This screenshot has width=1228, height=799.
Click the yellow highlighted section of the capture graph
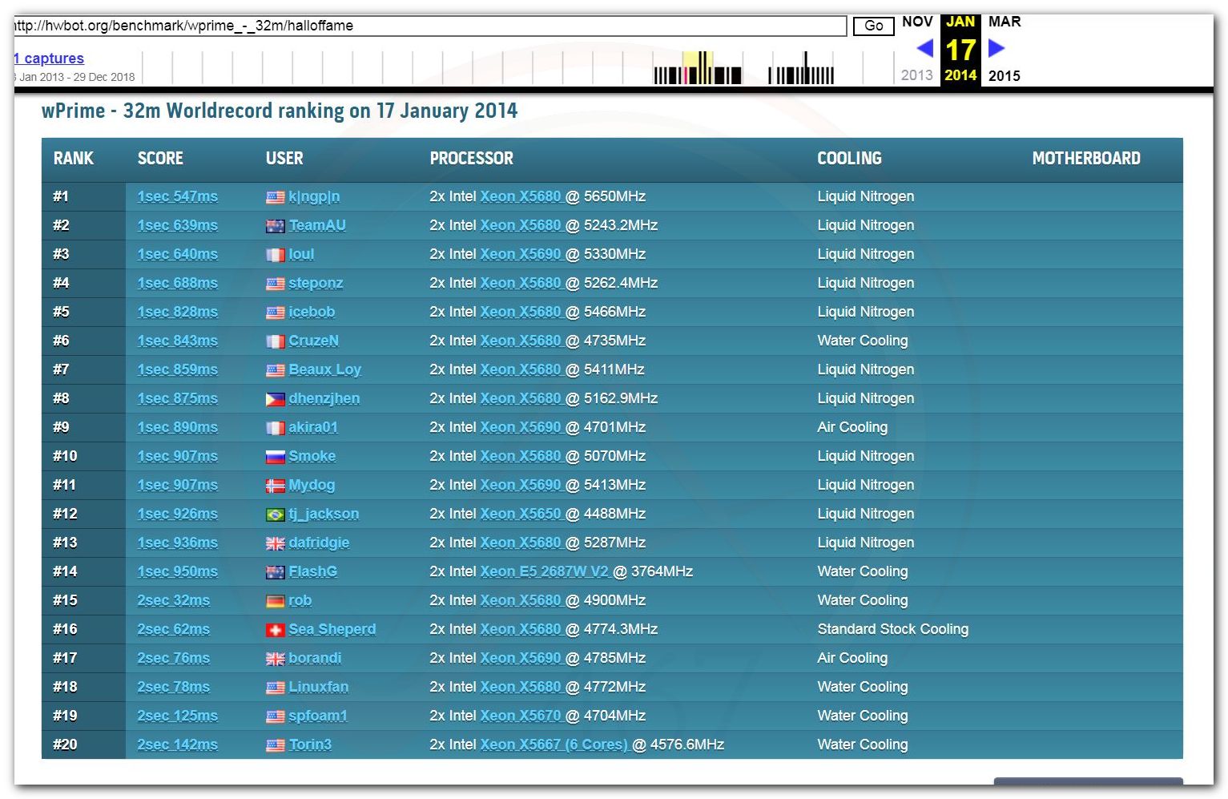698,67
